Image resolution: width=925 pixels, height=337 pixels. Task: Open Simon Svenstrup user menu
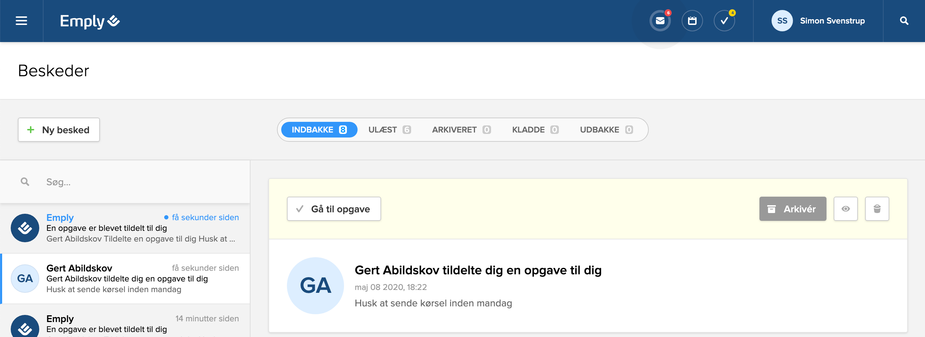[832, 21]
